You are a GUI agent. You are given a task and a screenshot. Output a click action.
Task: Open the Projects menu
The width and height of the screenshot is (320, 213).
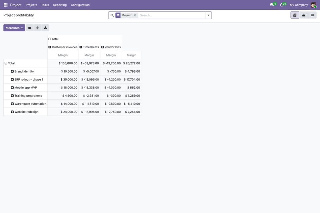(31, 5)
